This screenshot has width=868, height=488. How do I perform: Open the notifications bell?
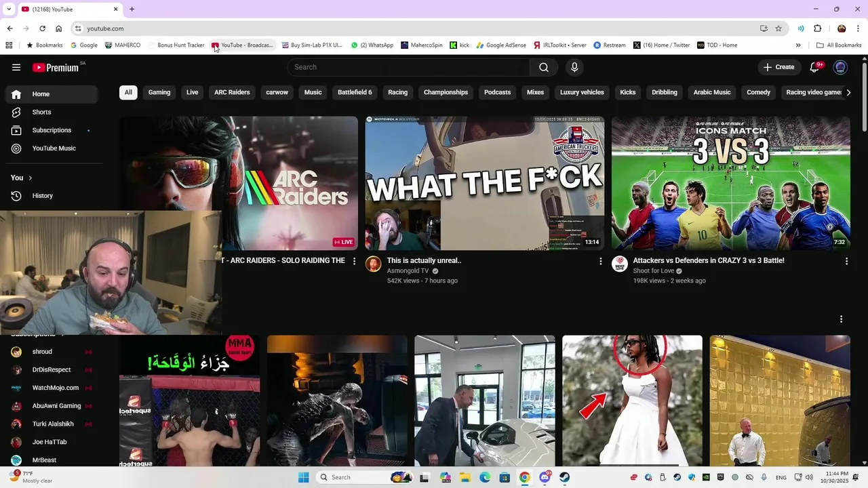pyautogui.click(x=816, y=67)
